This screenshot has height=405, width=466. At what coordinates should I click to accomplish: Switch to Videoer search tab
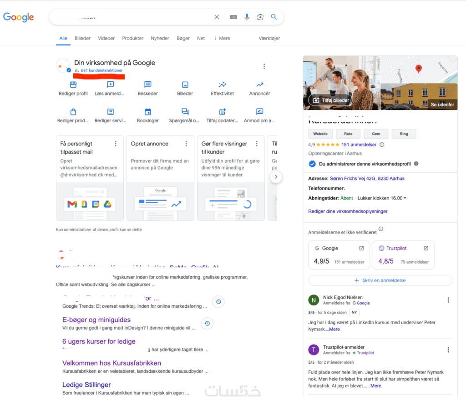[106, 38]
